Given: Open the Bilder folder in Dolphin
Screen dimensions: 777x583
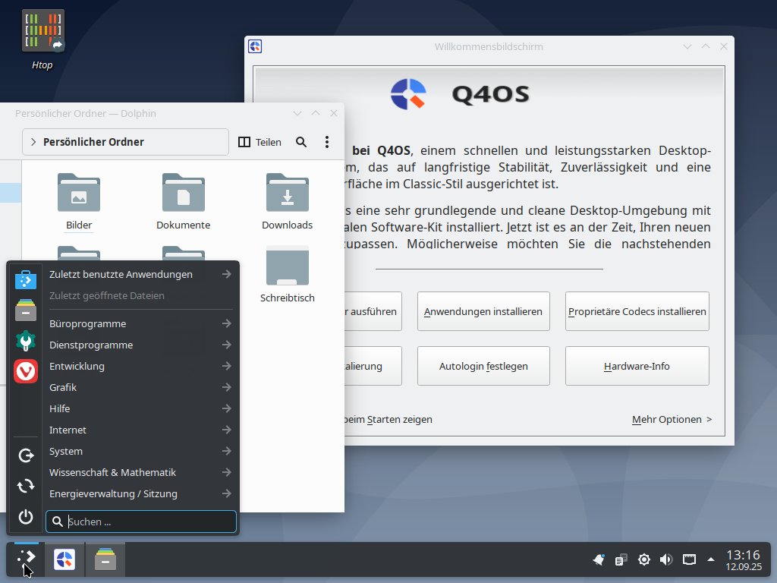Looking at the screenshot, I should 79,202.
